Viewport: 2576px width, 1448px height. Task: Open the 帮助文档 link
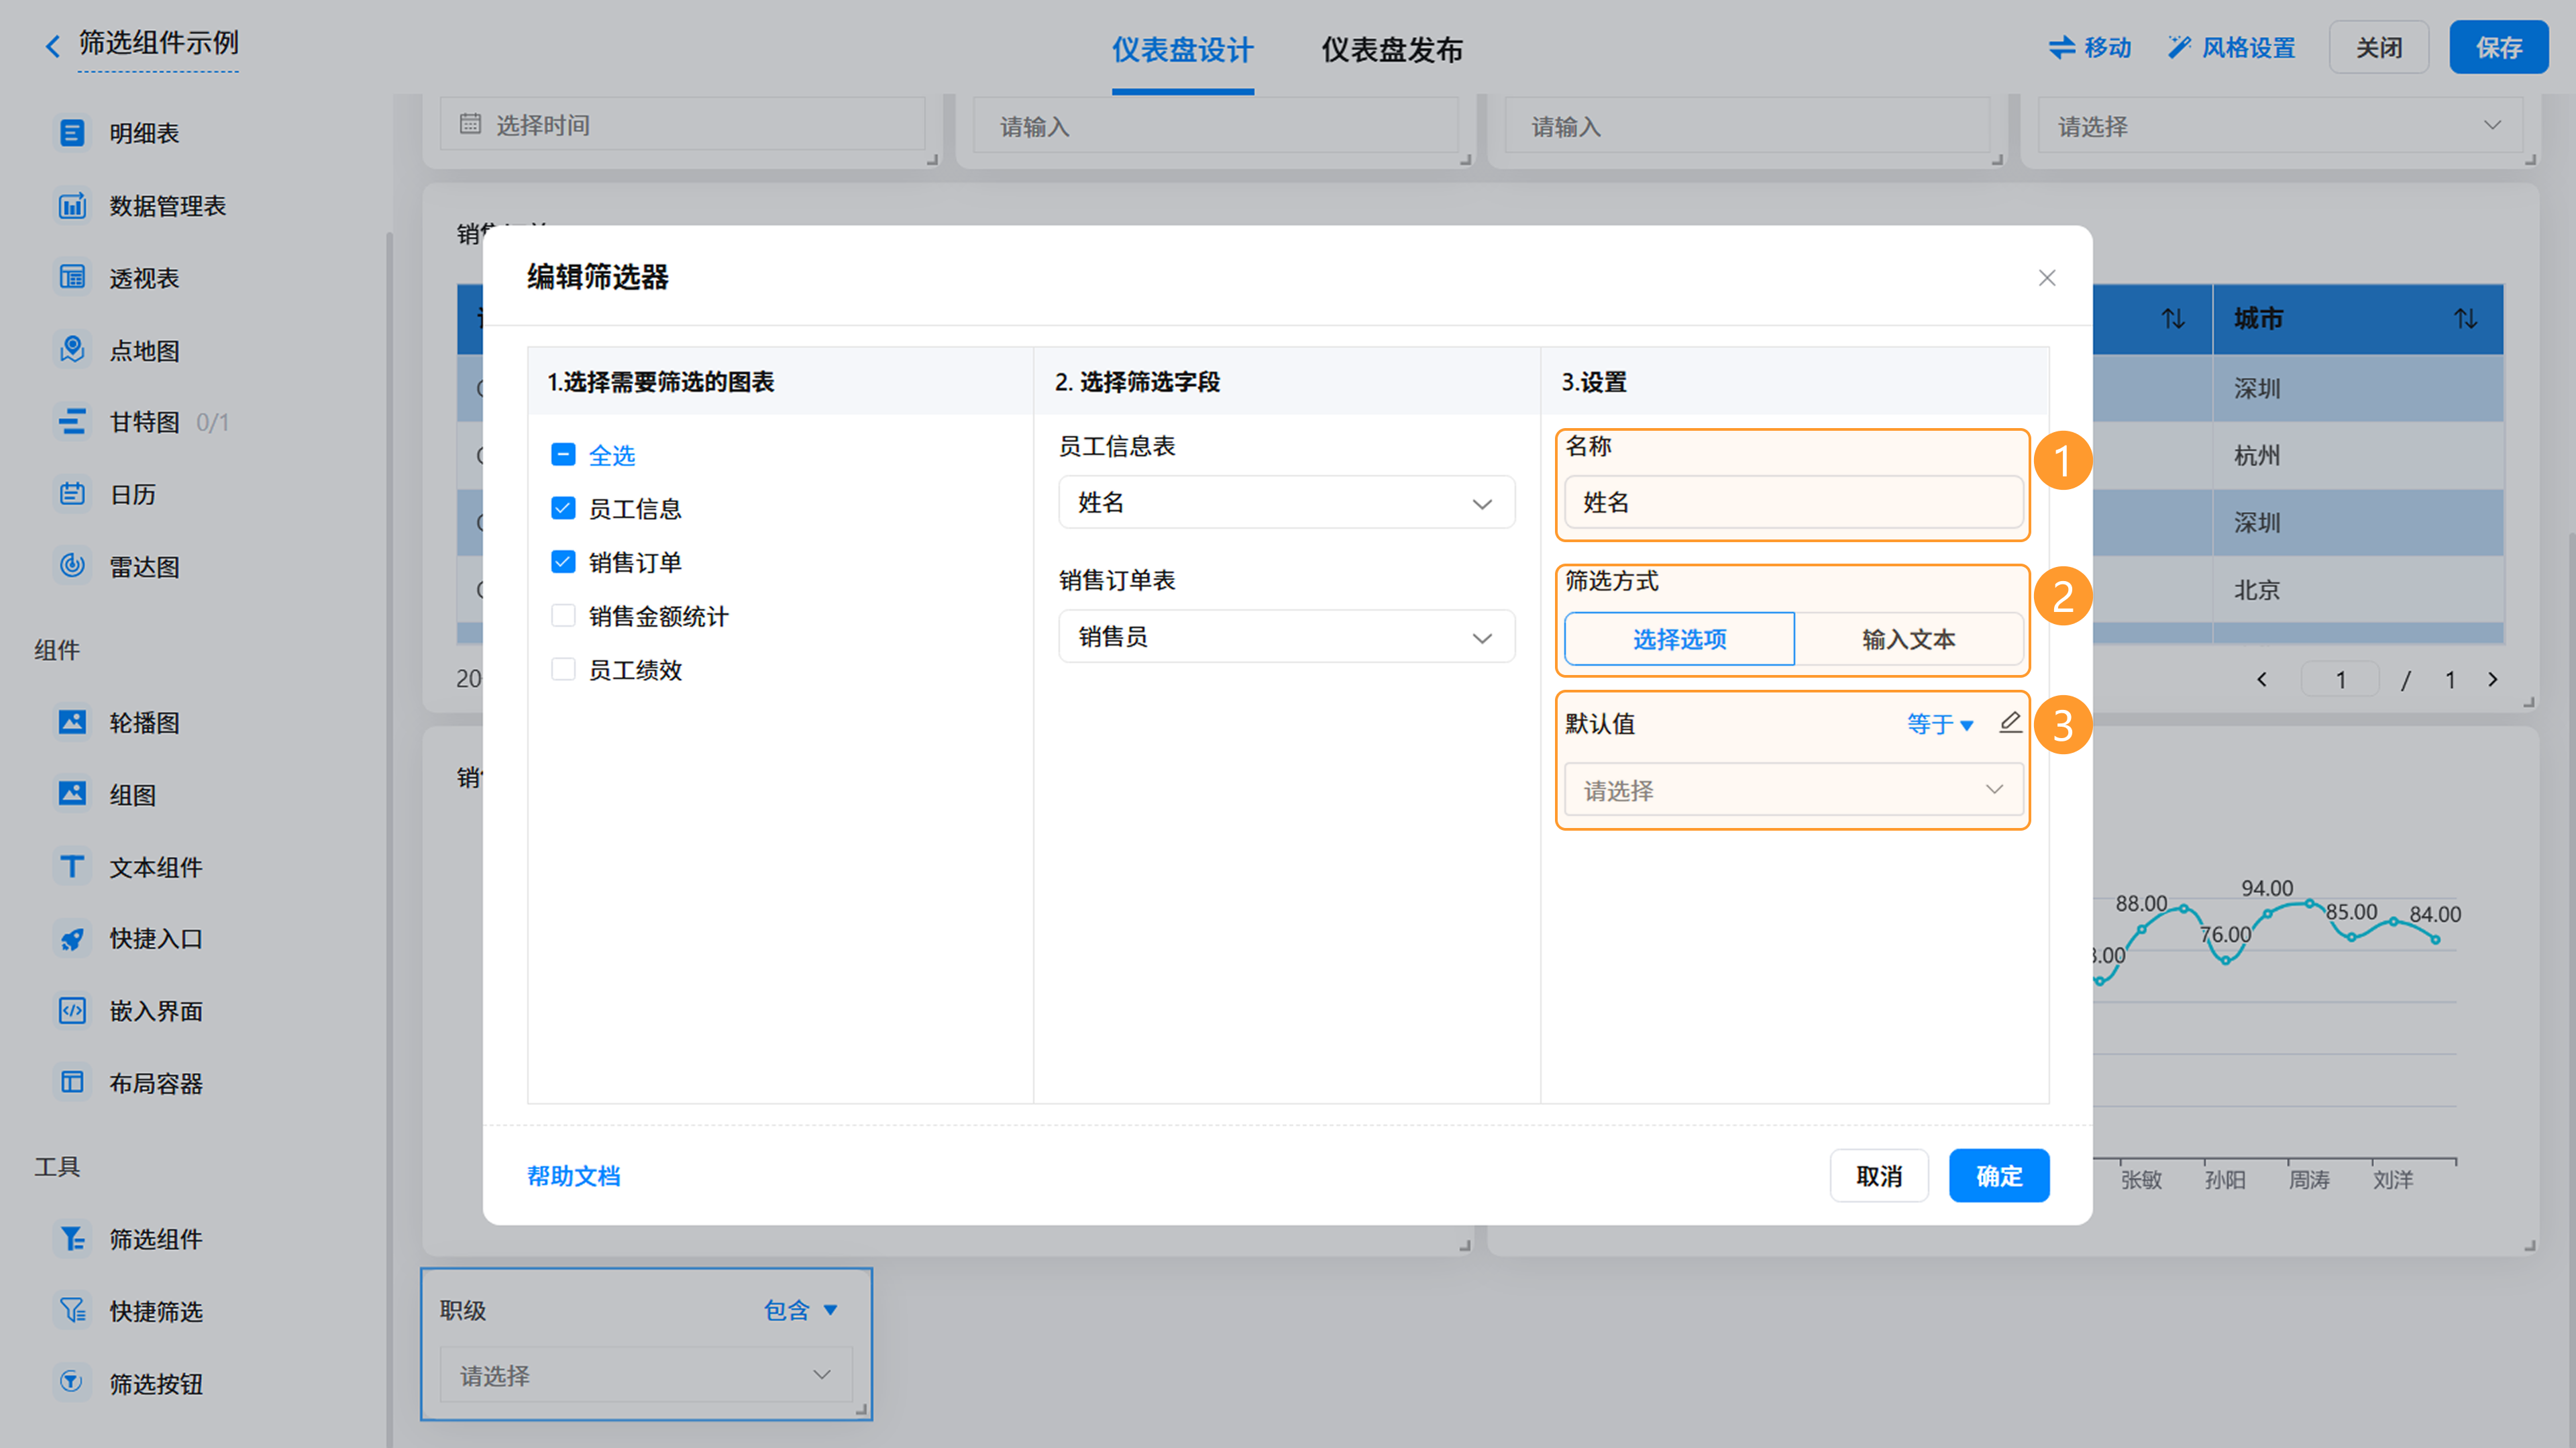coord(574,1176)
